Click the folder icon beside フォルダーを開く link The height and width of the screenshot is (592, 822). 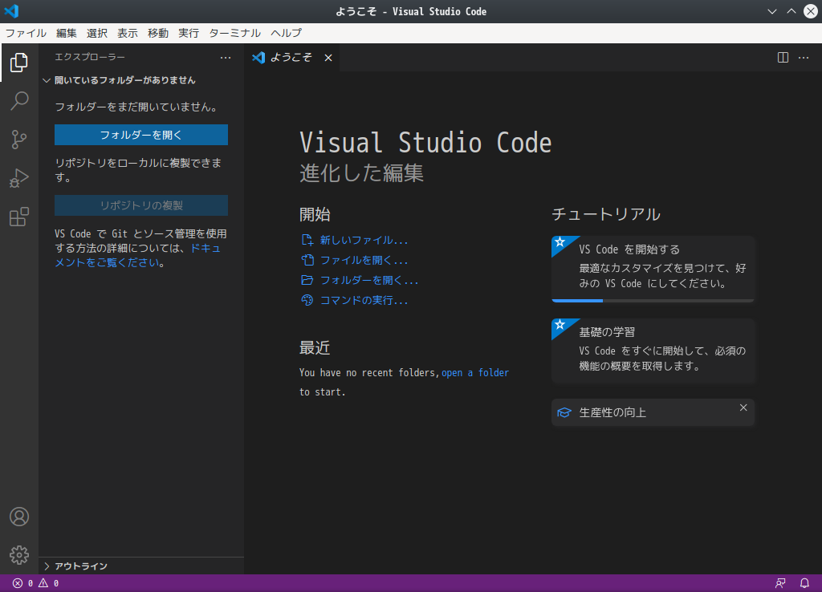click(x=307, y=280)
